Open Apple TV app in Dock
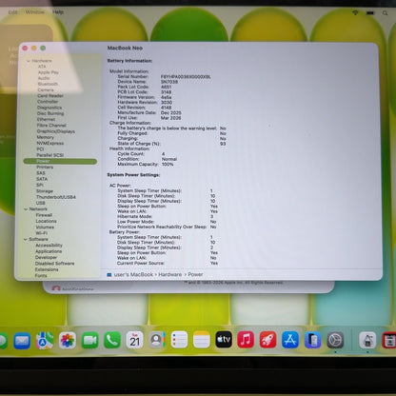396x396 pixels. pyautogui.click(x=224, y=340)
